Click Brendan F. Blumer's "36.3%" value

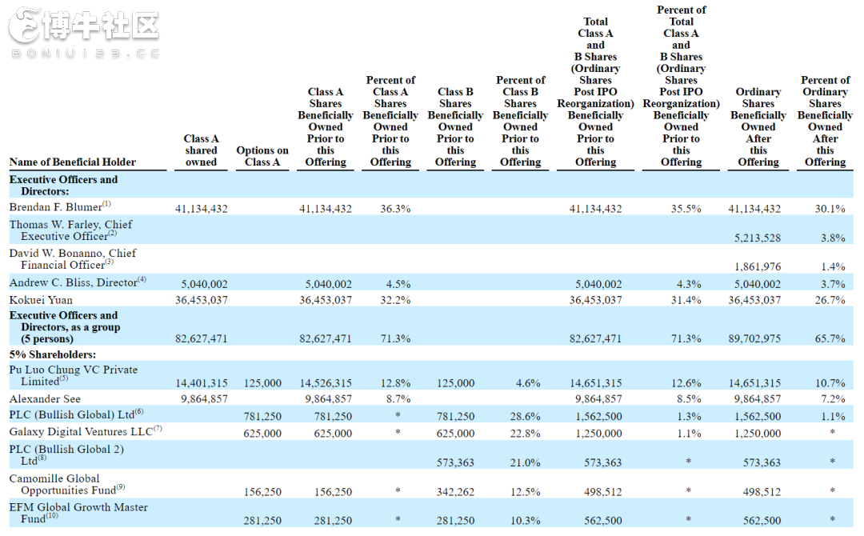tap(395, 209)
